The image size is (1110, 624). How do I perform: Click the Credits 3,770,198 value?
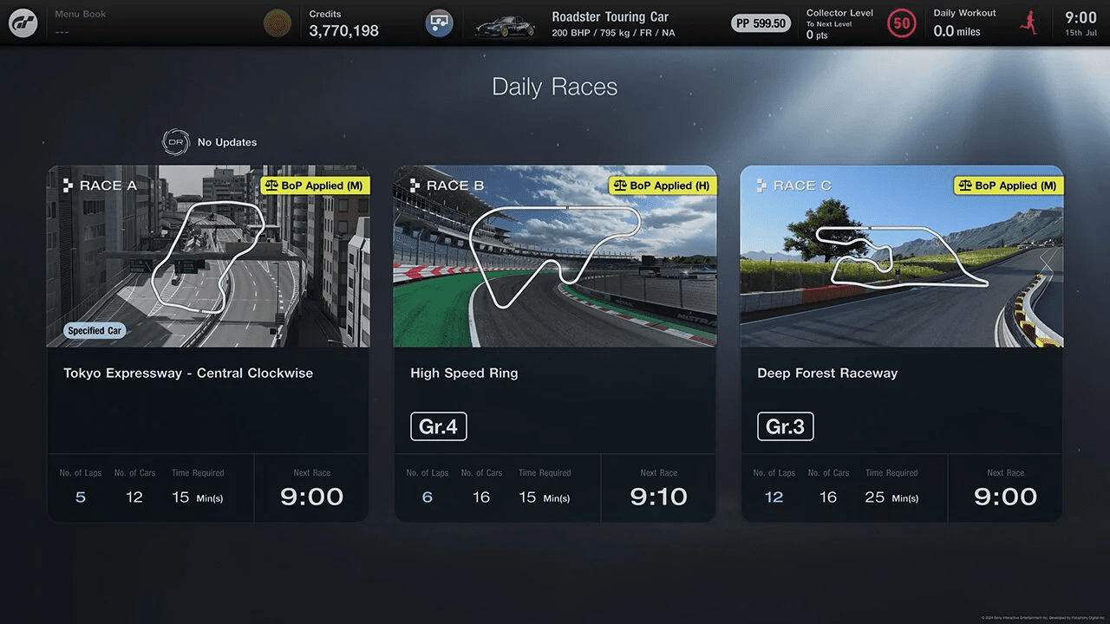pos(343,31)
